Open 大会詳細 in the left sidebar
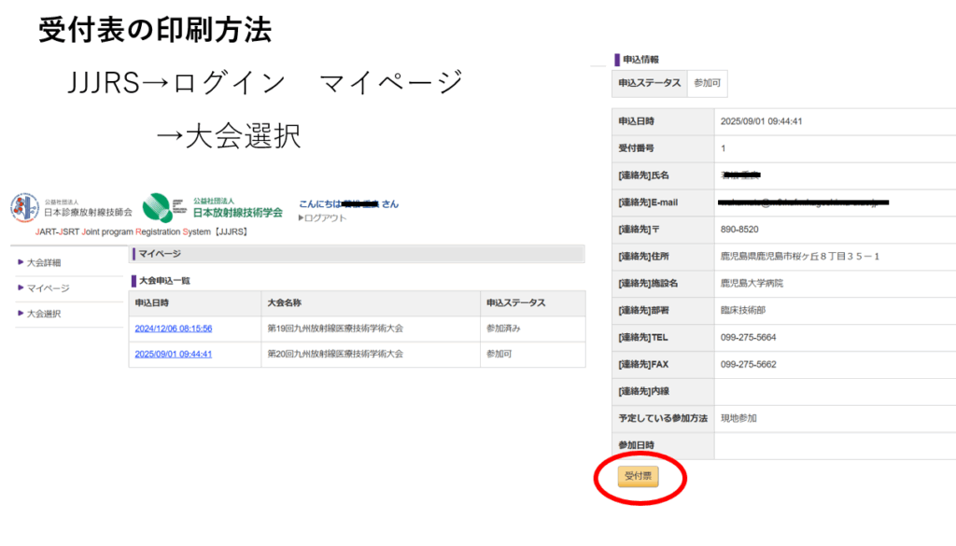This screenshot has width=956, height=546. pyautogui.click(x=44, y=262)
